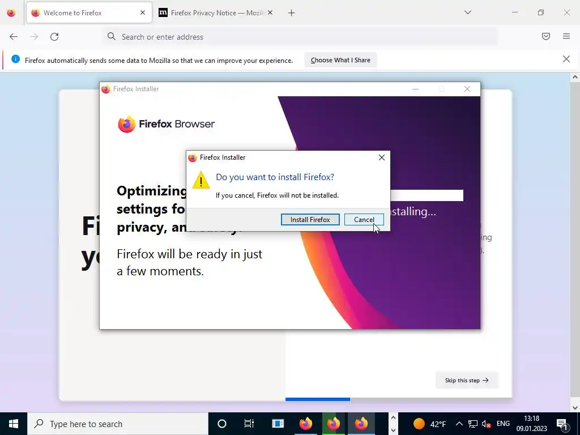Screen dimensions: 580x435
Task: Click the taskbar search box
Action: (118, 424)
